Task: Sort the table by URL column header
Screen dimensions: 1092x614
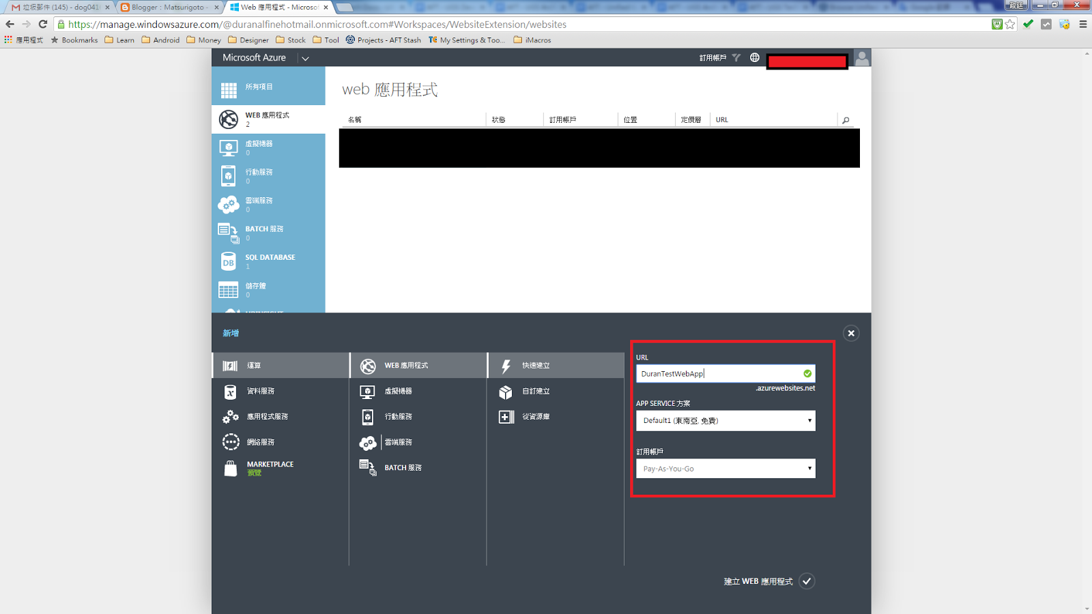Action: pos(722,120)
